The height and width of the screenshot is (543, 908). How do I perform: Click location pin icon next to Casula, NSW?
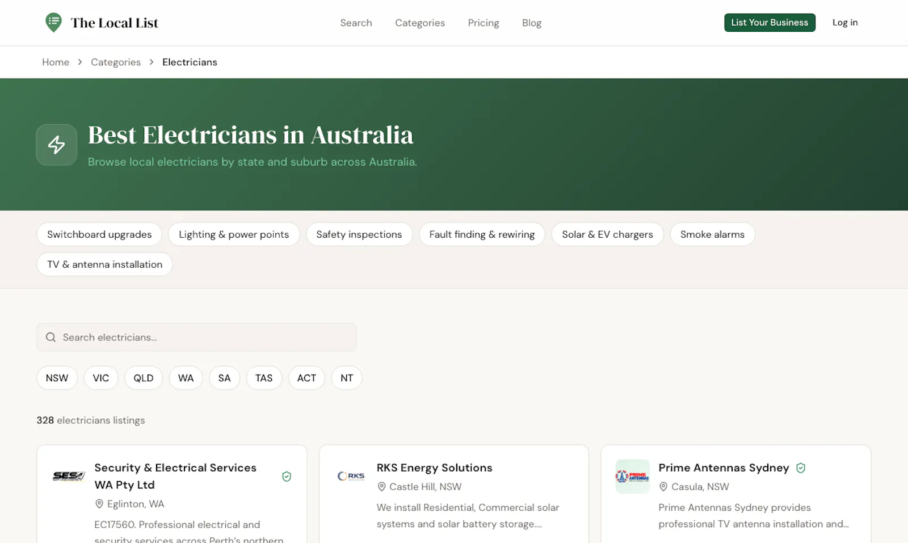[663, 487]
